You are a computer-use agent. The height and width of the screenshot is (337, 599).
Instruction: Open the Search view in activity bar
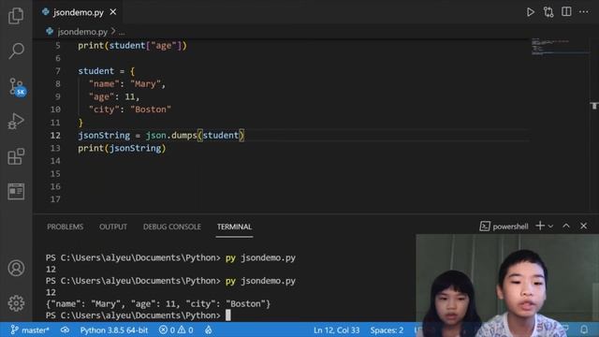(16, 51)
